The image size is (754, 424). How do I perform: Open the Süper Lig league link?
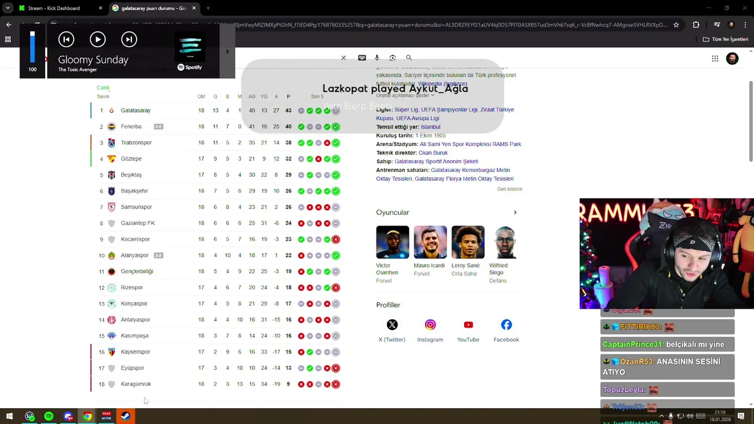click(x=406, y=110)
